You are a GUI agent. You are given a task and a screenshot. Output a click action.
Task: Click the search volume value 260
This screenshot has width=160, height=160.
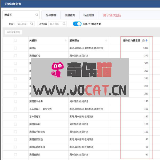tap(146, 86)
